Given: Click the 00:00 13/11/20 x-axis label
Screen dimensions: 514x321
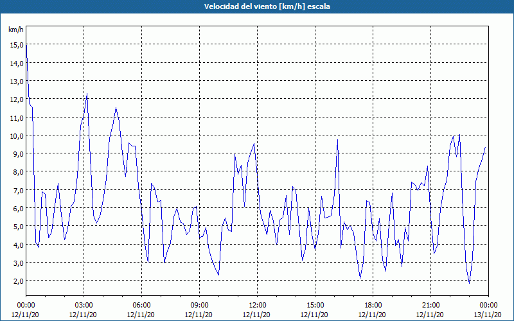Looking at the screenshot, I should 488,310.
